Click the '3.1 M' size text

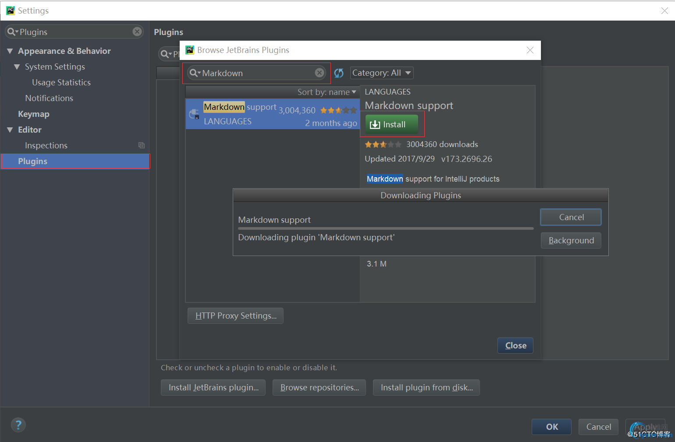pyautogui.click(x=377, y=264)
